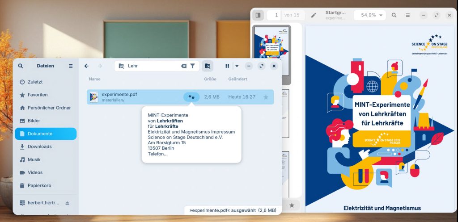
Task: Toggle the sidebar panel in the PDF viewer
Action: click(x=258, y=15)
